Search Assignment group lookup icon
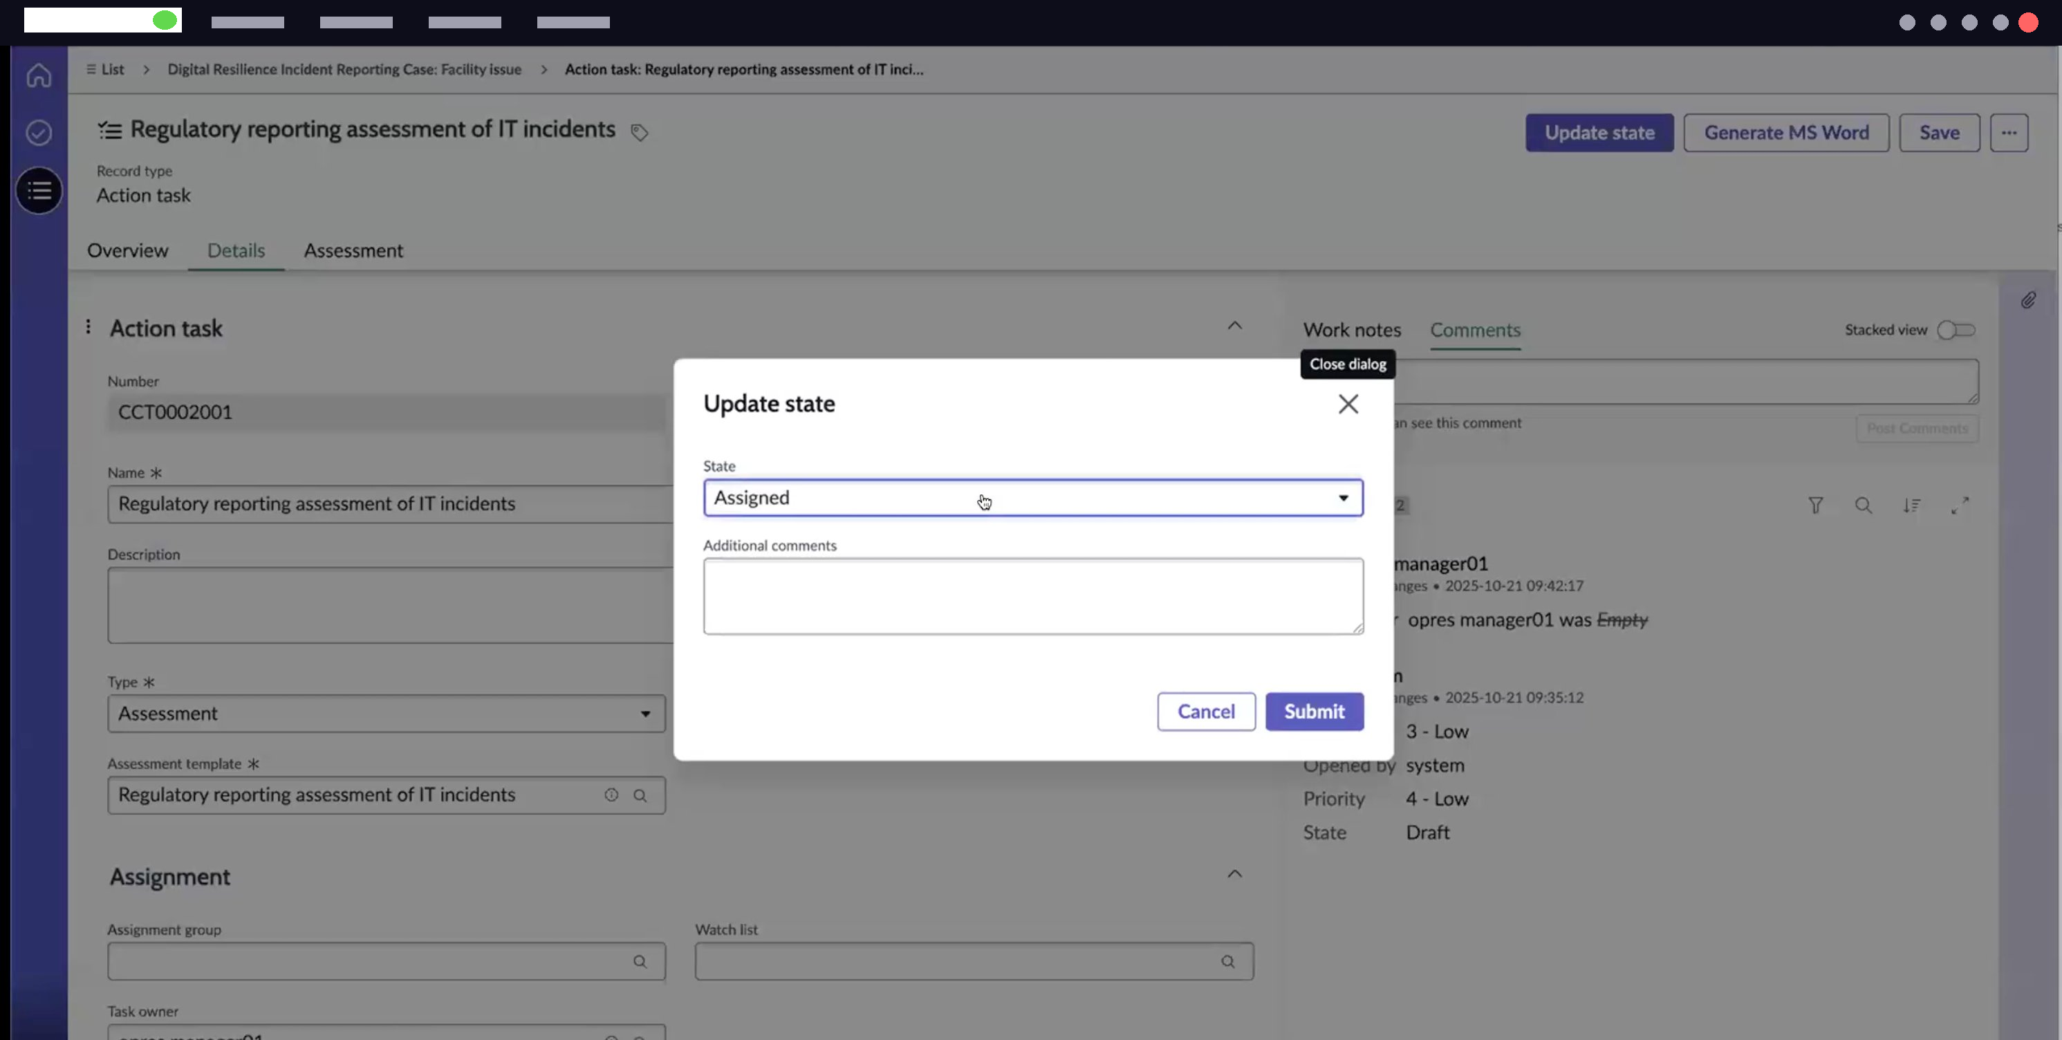This screenshot has height=1040, width=2062. [x=640, y=962]
